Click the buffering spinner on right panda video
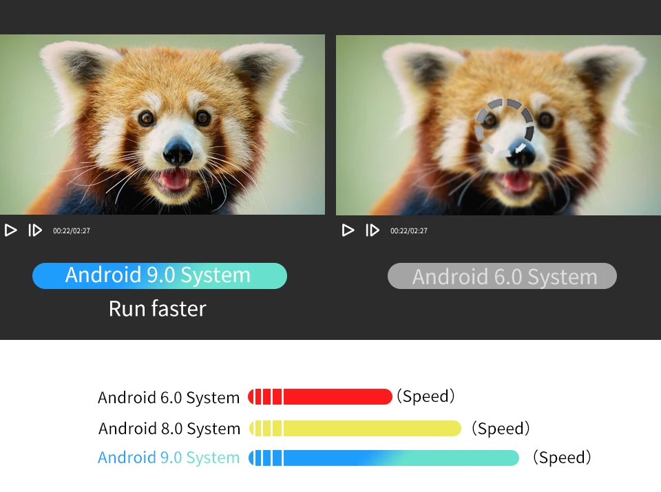The height and width of the screenshot is (492, 661). coord(504,127)
